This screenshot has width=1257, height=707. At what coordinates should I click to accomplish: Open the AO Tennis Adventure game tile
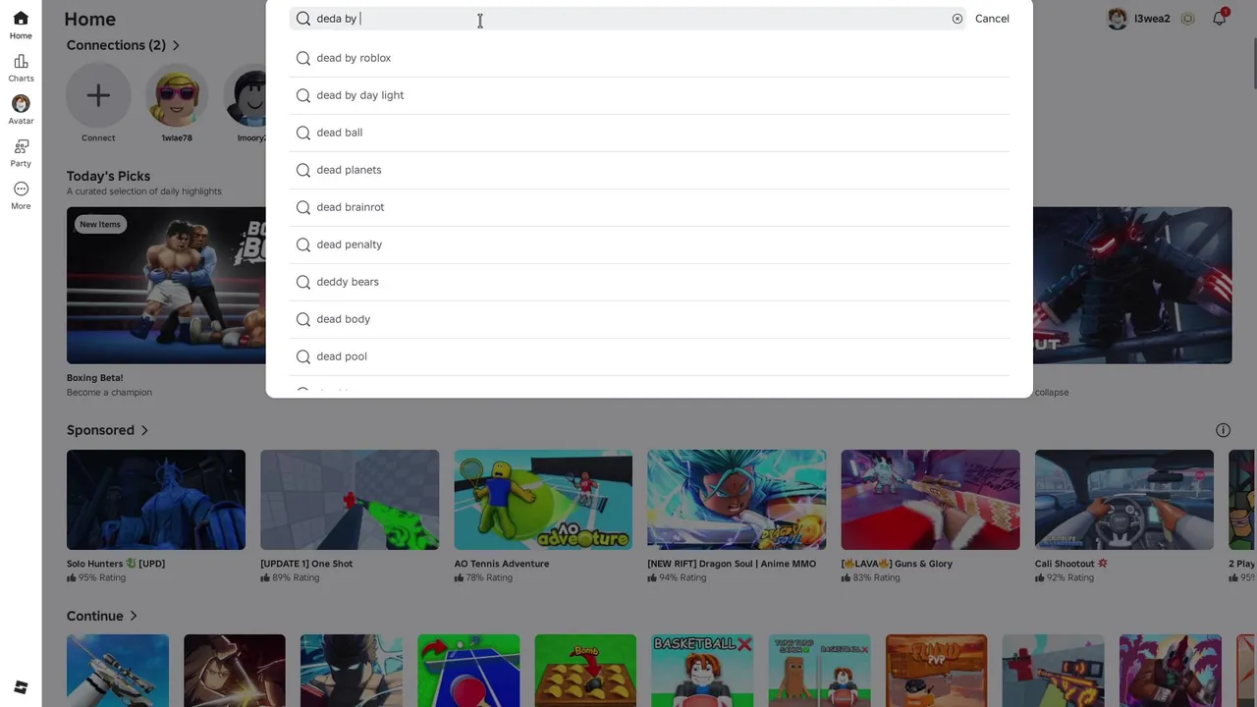[x=543, y=500]
